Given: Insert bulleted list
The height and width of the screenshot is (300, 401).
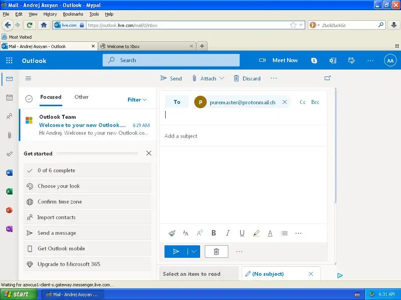Looking at the screenshot, I should [x=284, y=233].
